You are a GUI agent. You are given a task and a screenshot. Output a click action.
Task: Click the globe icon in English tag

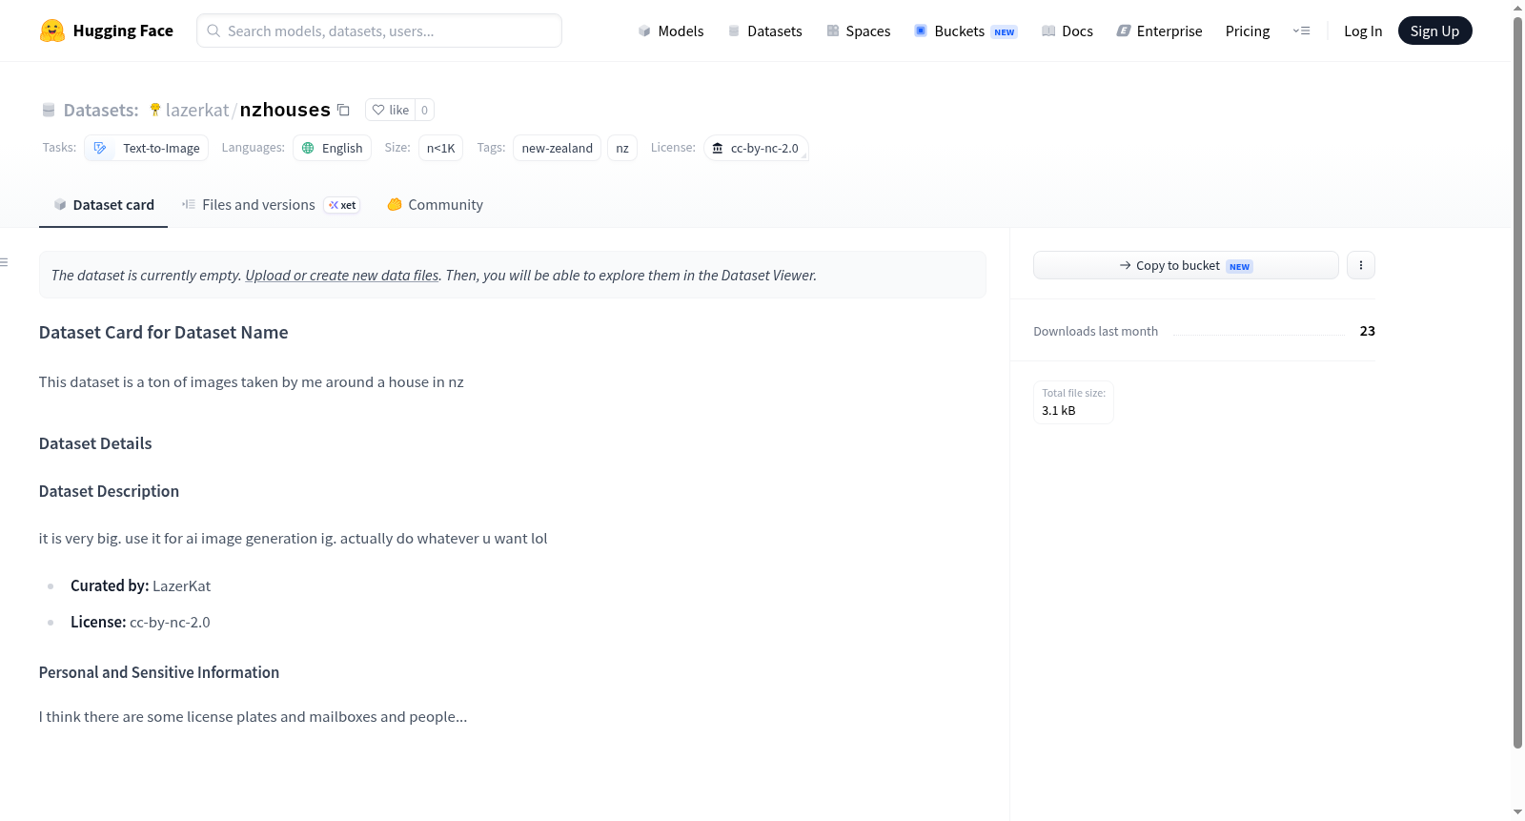click(x=308, y=148)
